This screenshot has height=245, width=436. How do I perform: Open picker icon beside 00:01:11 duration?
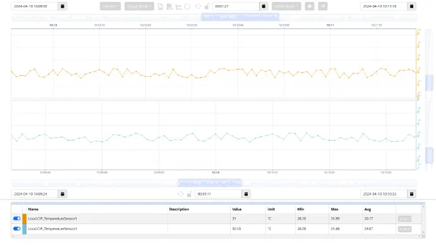pos(246,194)
